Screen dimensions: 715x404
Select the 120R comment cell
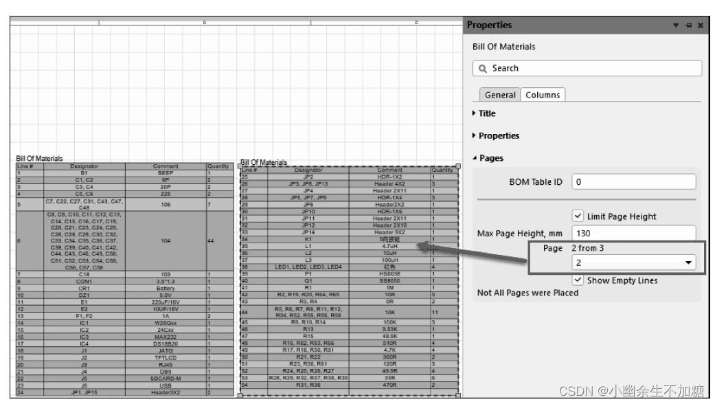tap(390, 364)
